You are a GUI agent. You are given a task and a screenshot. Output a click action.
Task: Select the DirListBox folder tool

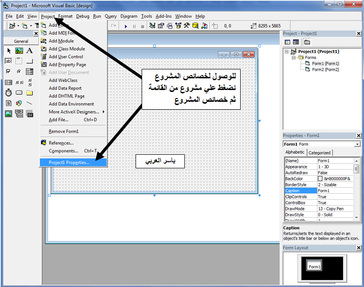[30, 92]
